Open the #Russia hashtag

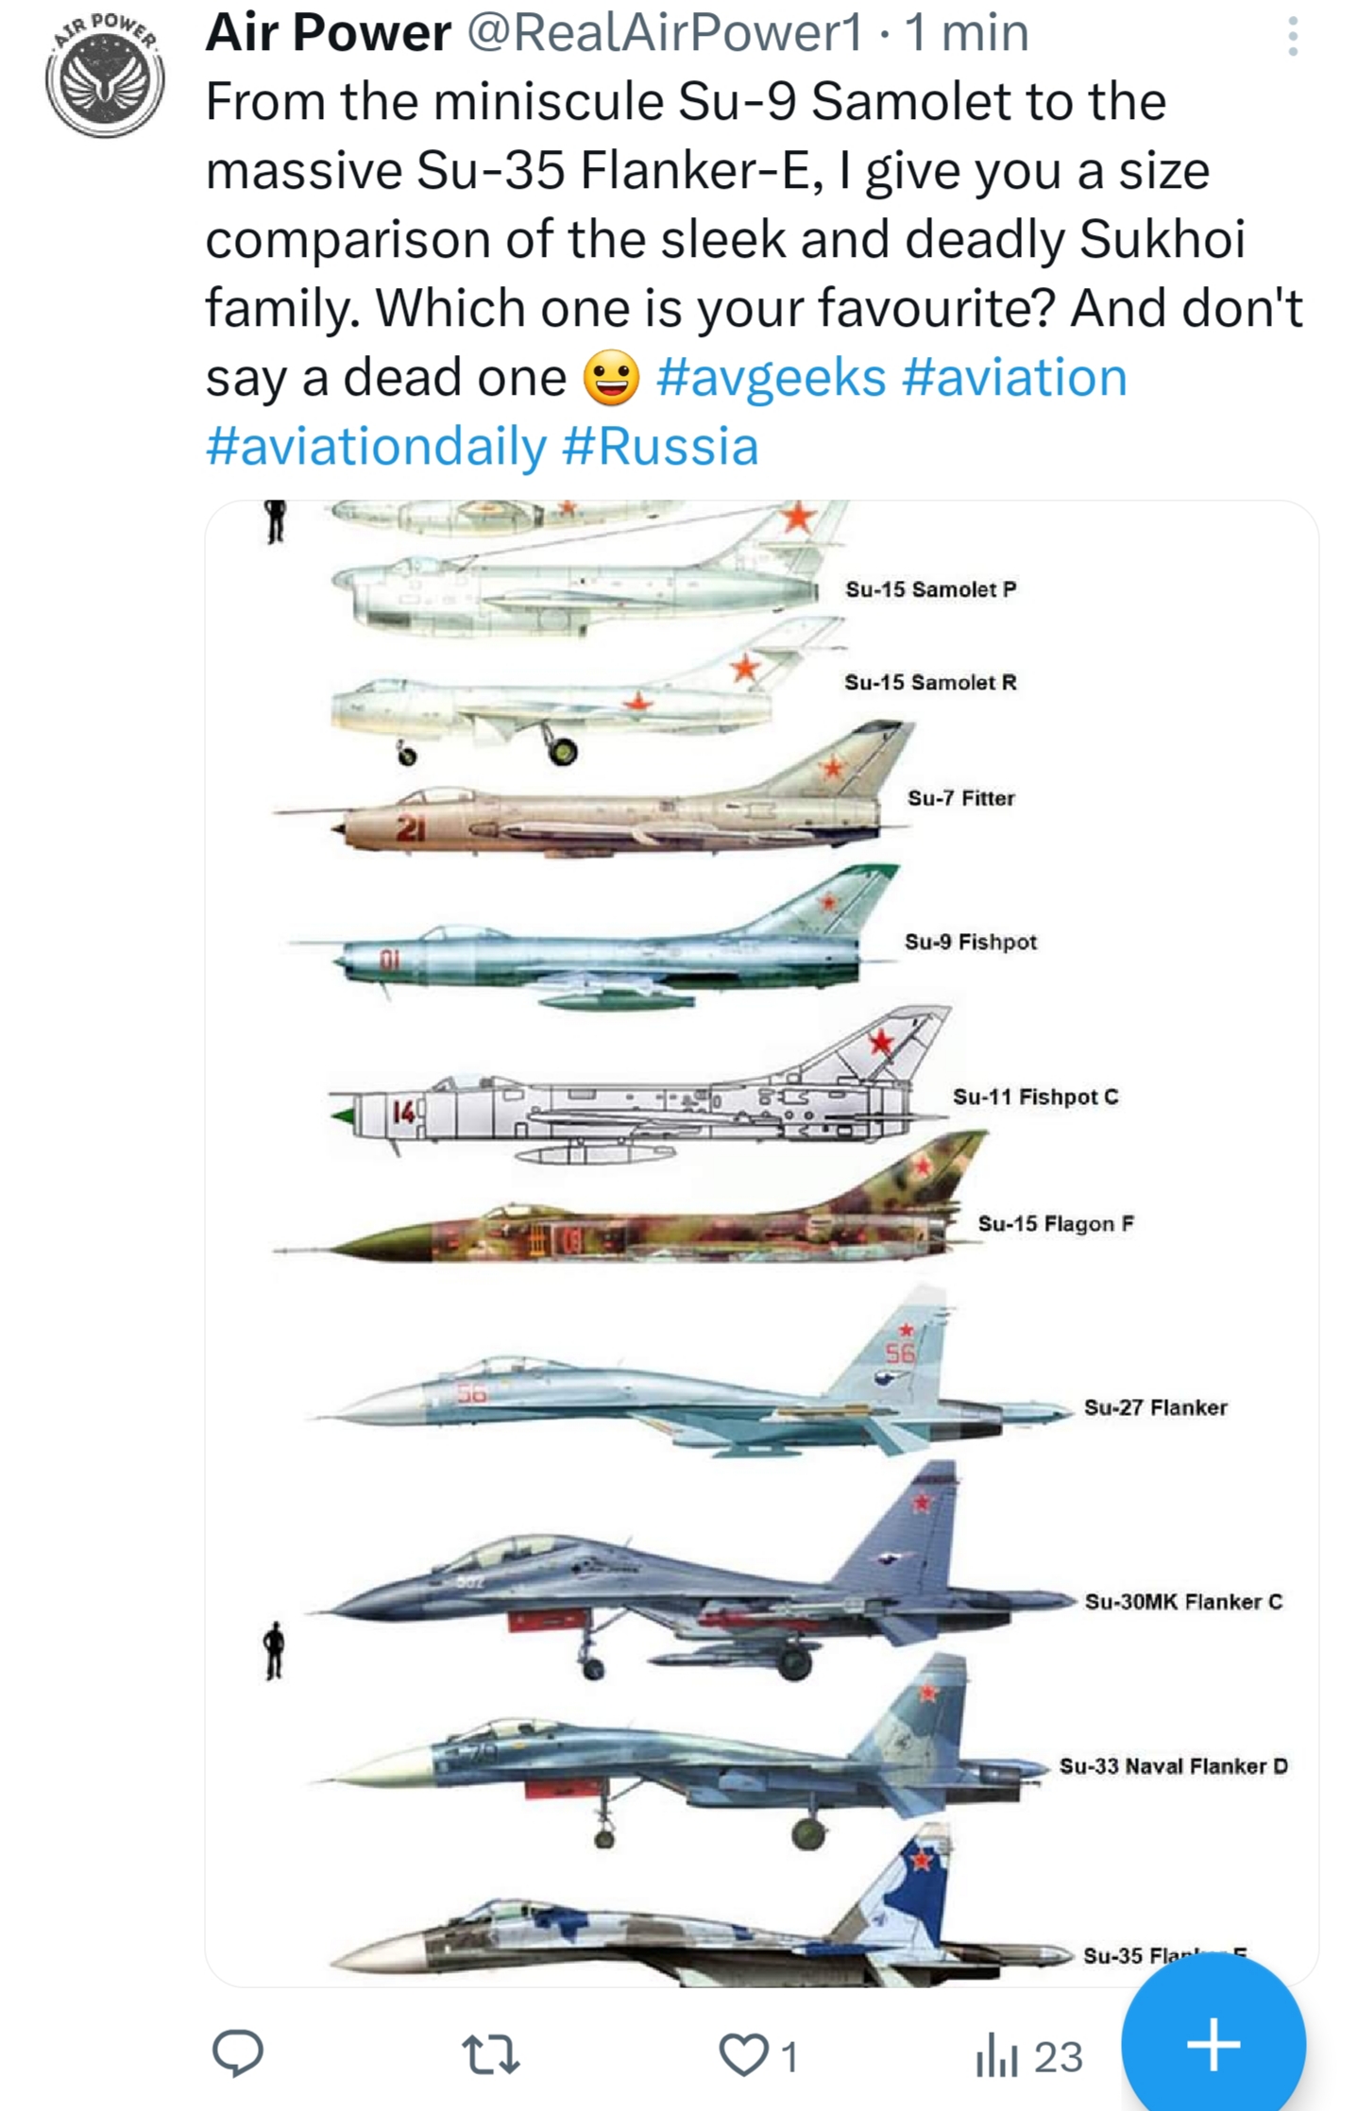pos(660,446)
